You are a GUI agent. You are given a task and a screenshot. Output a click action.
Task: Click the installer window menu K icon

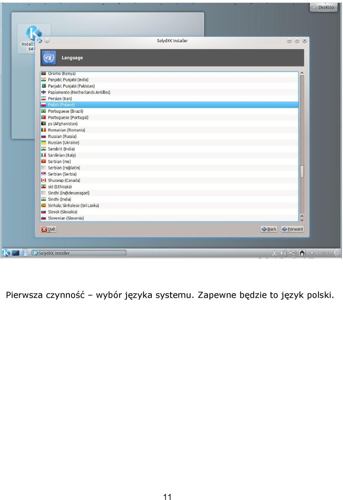tap(40, 40)
